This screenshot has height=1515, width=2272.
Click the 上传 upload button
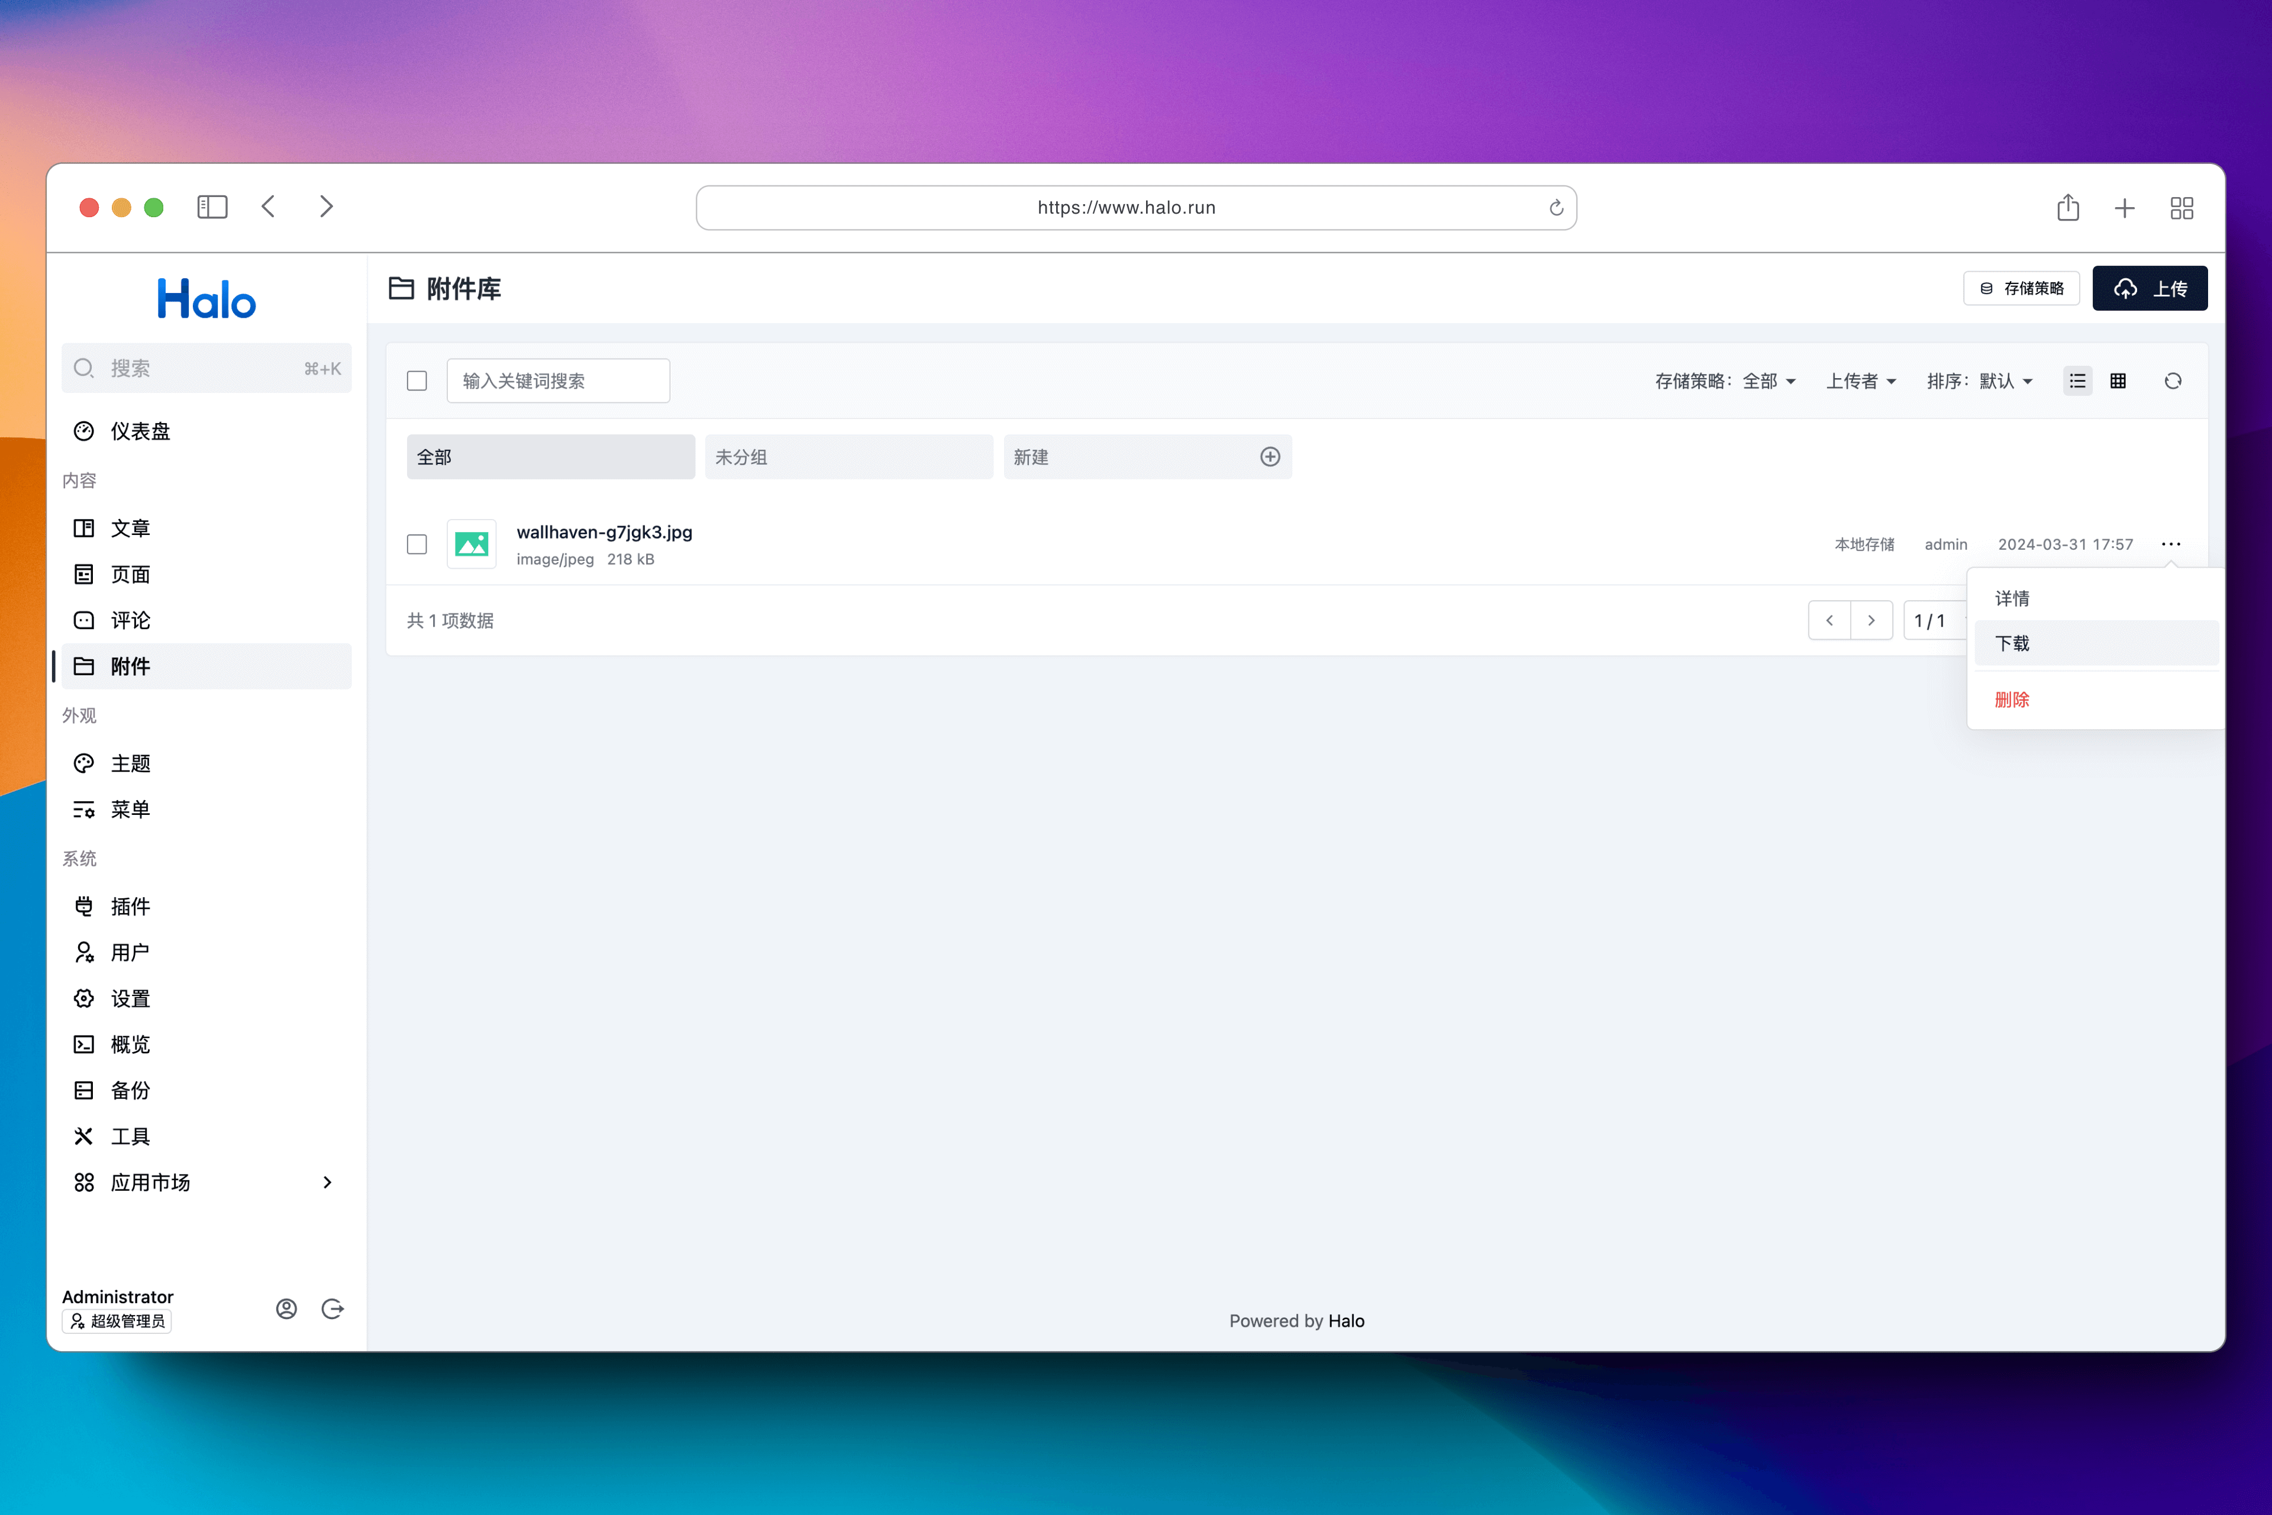[x=2150, y=288]
